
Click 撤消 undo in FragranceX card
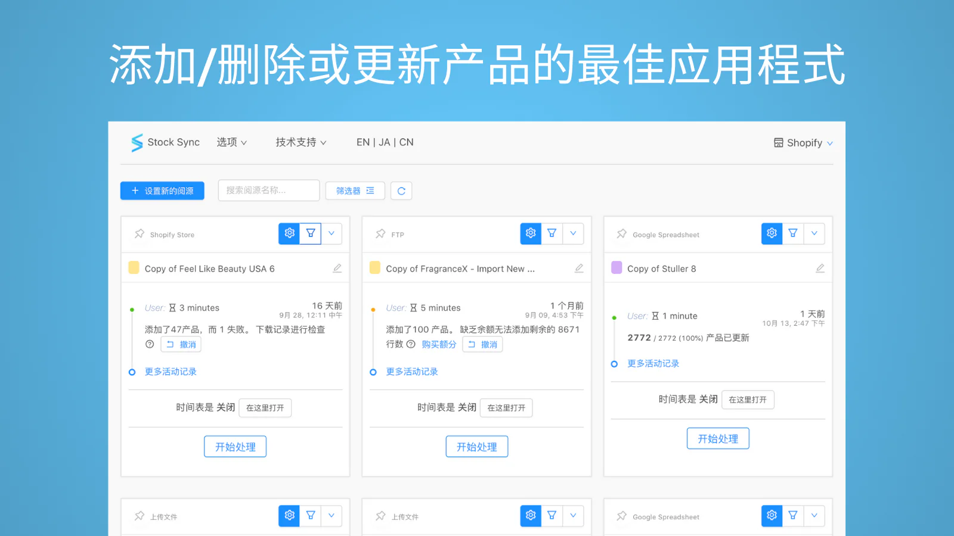point(482,344)
